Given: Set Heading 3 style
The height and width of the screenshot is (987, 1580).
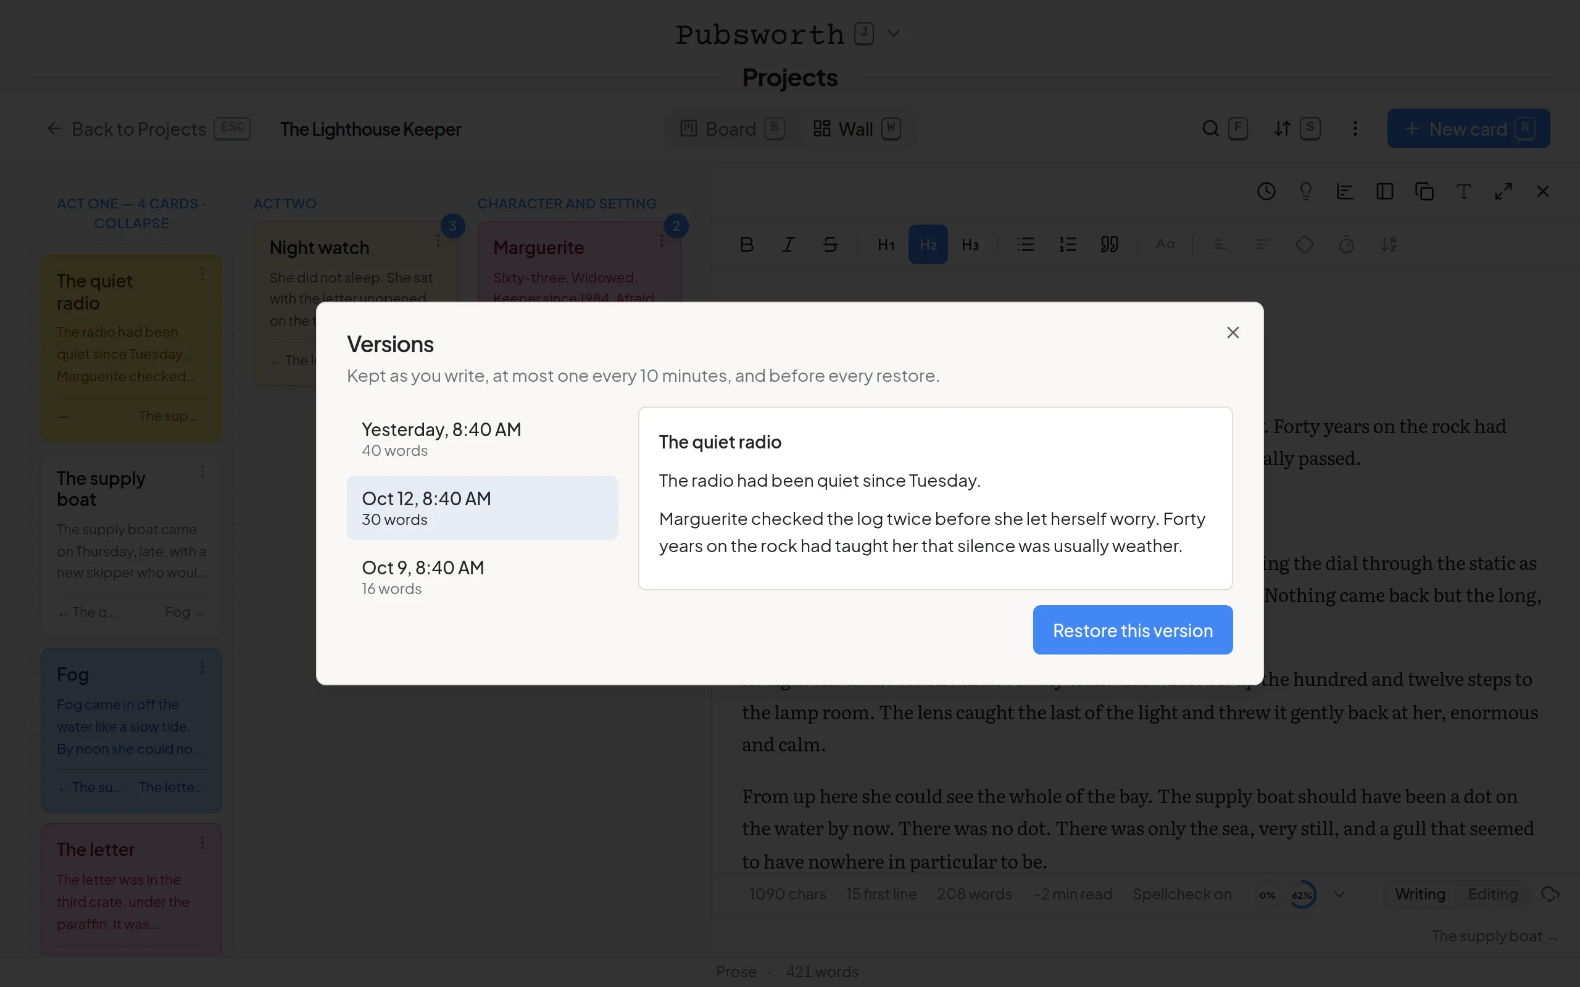Looking at the screenshot, I should pyautogui.click(x=970, y=245).
